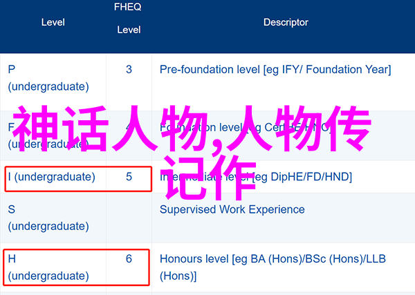Click the (Hons)] text on last line
415x295 pixels.
178,276
